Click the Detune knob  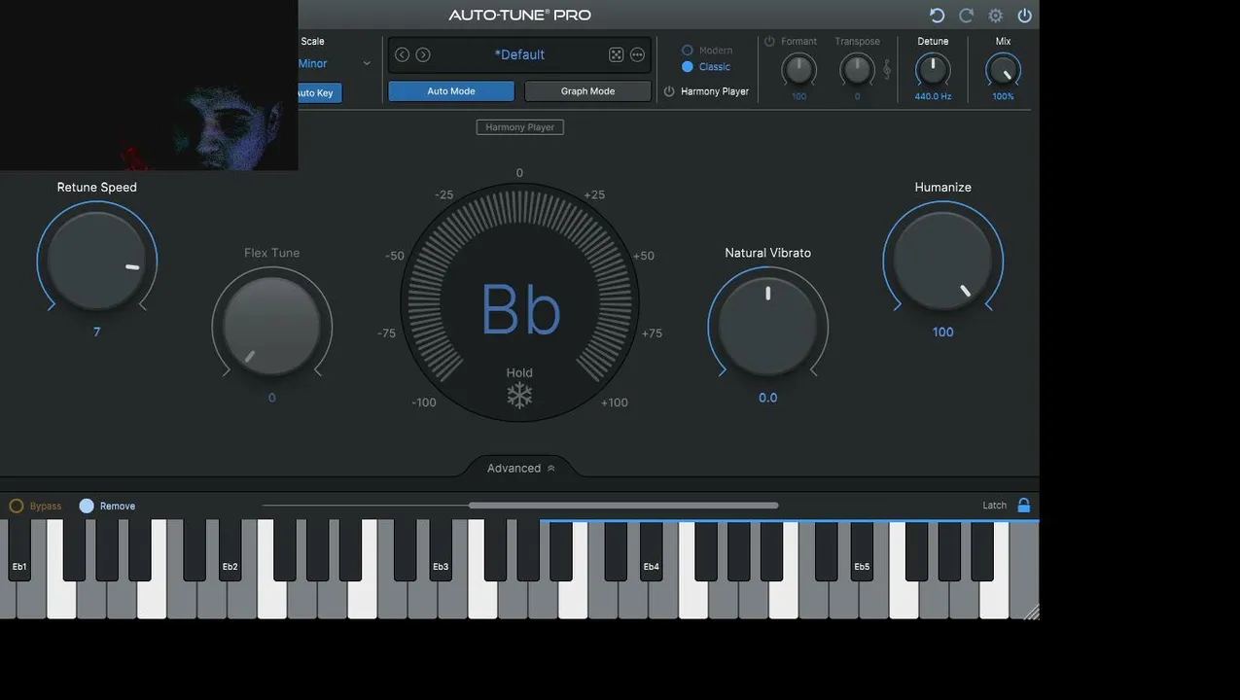click(933, 70)
